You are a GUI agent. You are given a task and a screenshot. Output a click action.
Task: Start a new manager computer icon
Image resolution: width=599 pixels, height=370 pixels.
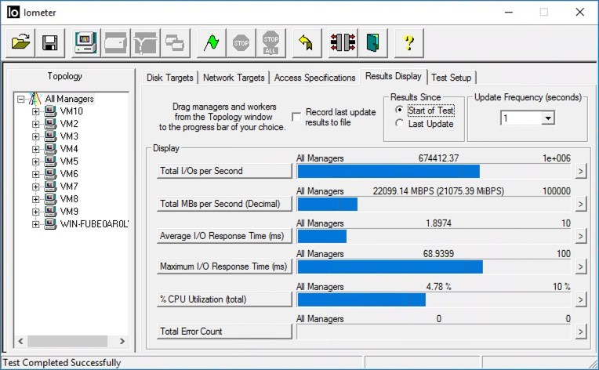click(x=85, y=43)
